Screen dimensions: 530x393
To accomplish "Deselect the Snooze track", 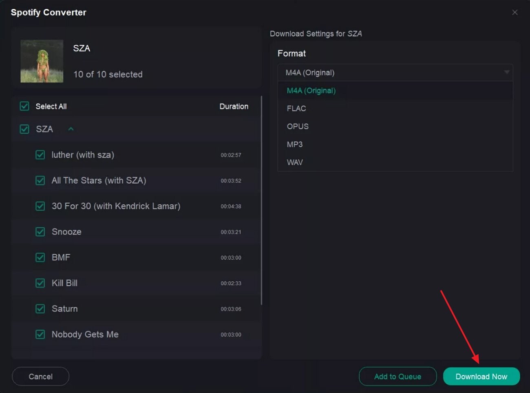I will pos(40,232).
